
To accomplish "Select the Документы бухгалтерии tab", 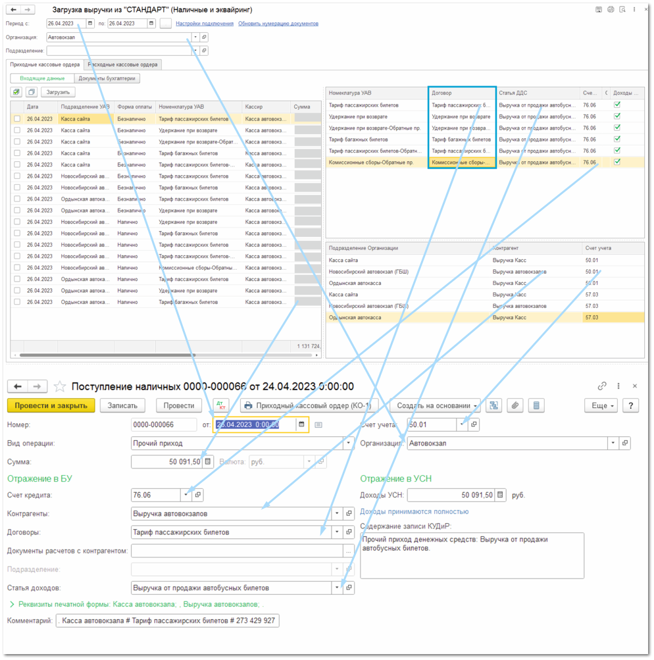I will click(x=107, y=78).
